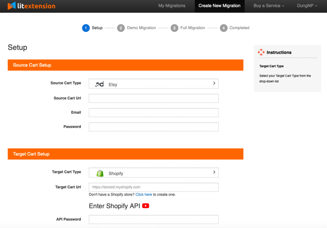Go to My Migrations

click(171, 6)
